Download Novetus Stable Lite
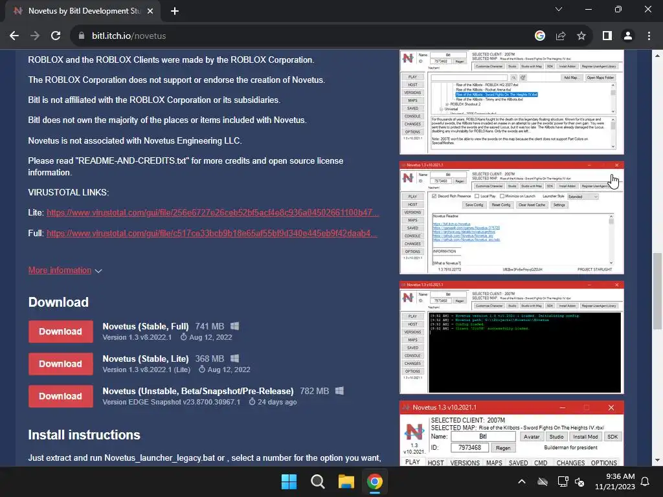 [x=60, y=364]
